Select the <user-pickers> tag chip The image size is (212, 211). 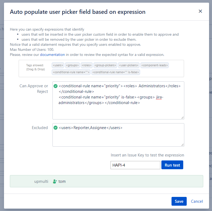(x=129, y=65)
